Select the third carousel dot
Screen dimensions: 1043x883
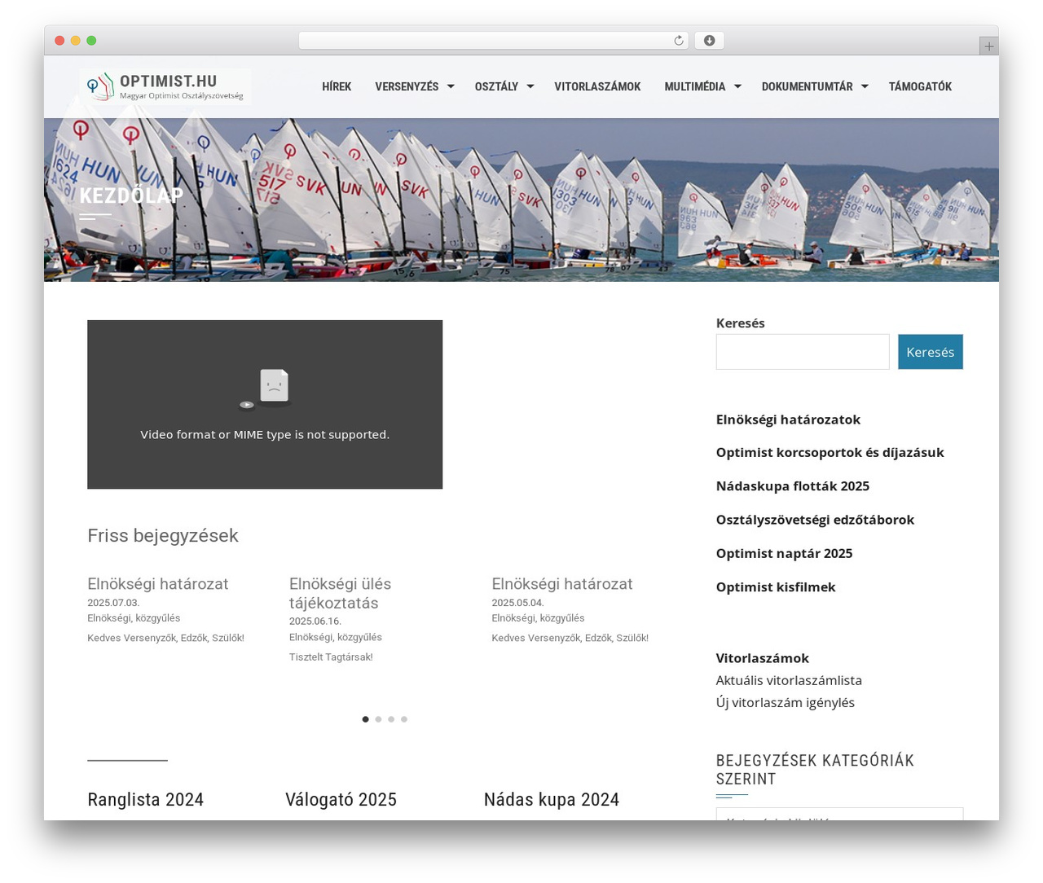[x=391, y=719]
